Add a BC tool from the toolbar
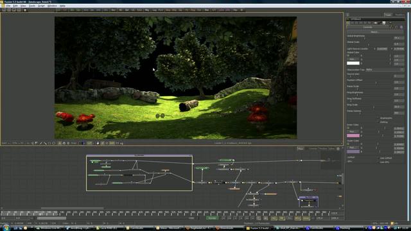 click(x=121, y=10)
